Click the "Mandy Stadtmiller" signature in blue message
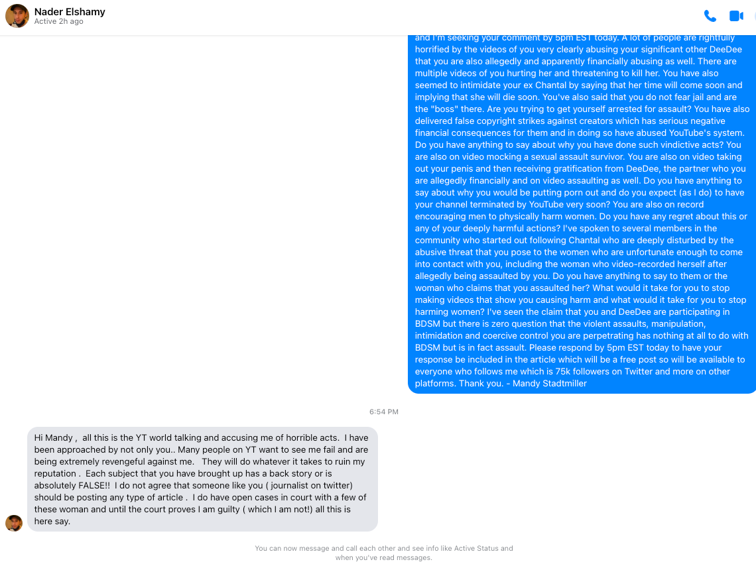Screen dimensions: 756x568 coord(549,384)
